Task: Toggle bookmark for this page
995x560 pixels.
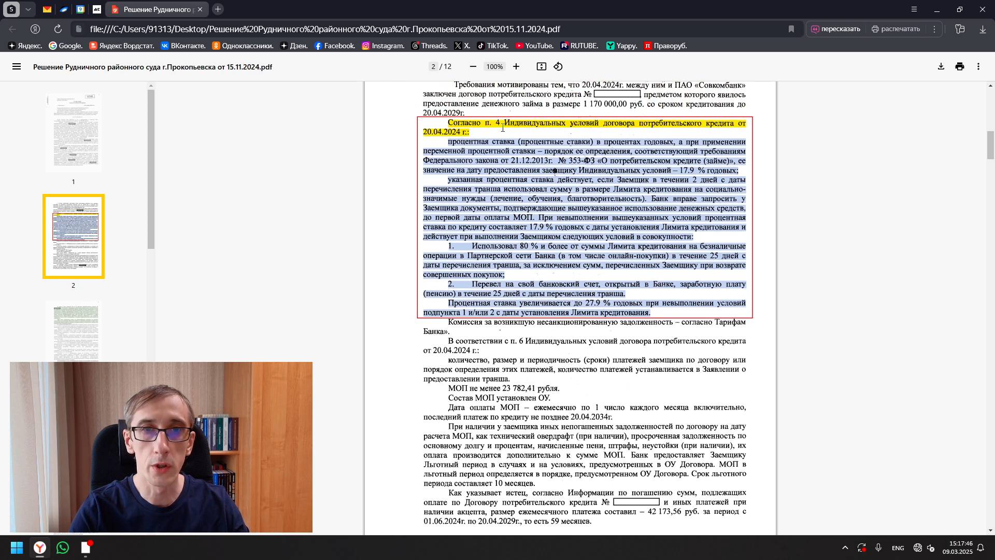Action: [x=791, y=29]
